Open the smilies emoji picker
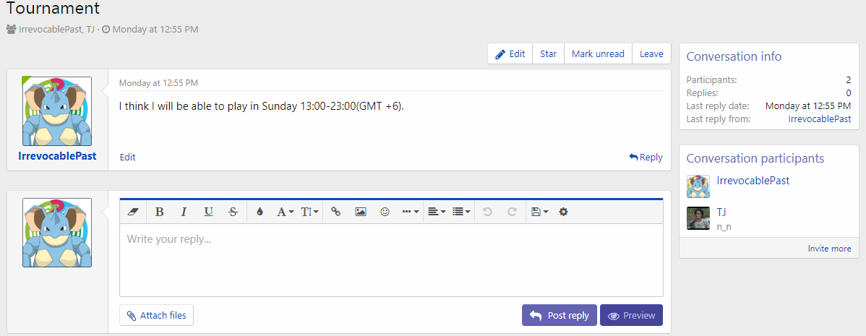 [385, 212]
